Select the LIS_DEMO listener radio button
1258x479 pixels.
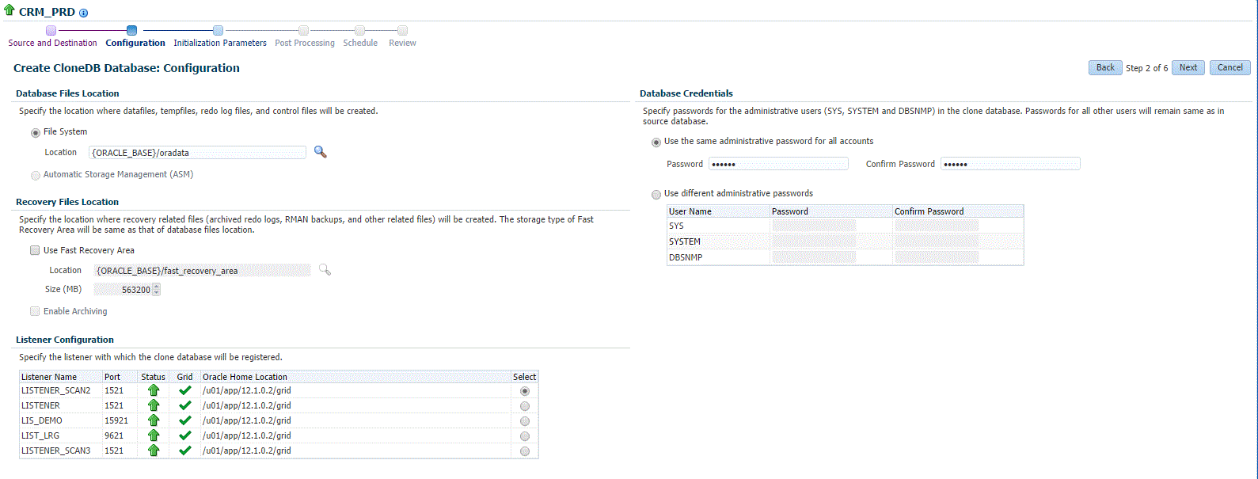pos(525,421)
